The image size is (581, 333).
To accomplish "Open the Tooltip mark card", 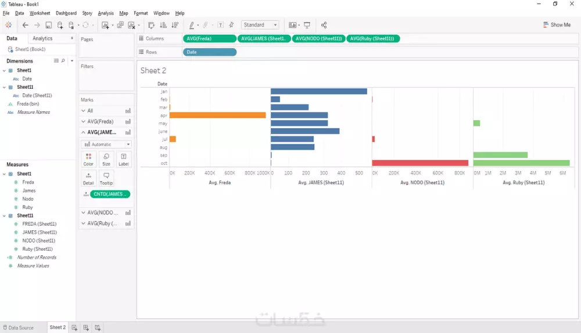I will [106, 178].
